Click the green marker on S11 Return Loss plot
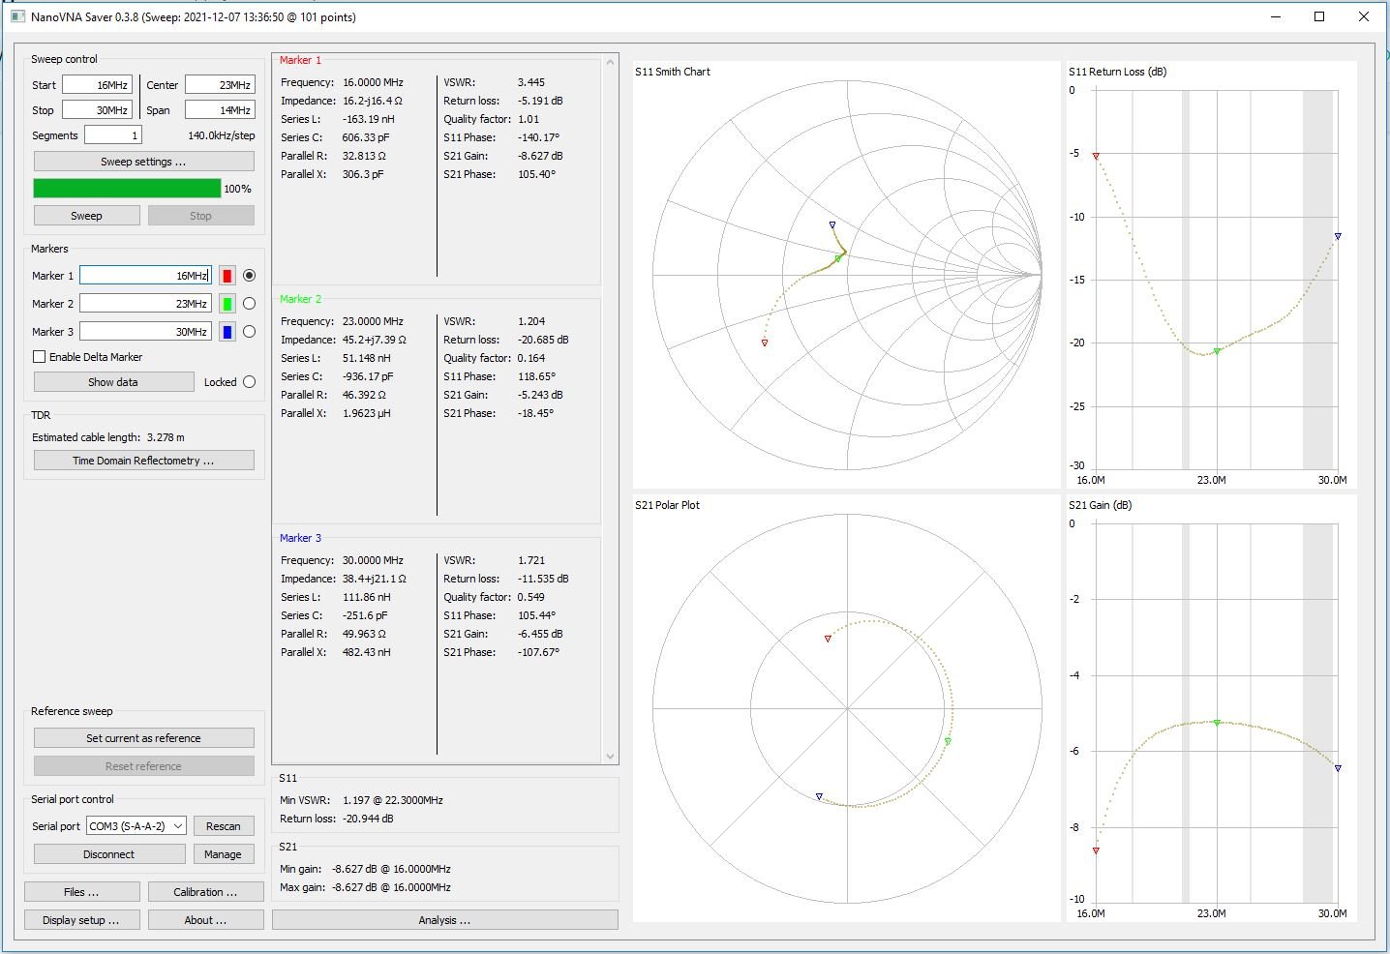 click(x=1217, y=351)
